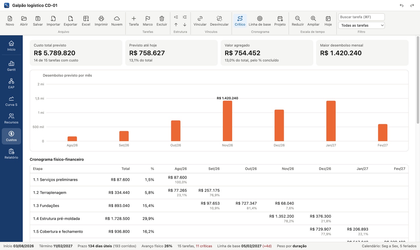
Task: Indent task with right indent icon
Action: 185,17
